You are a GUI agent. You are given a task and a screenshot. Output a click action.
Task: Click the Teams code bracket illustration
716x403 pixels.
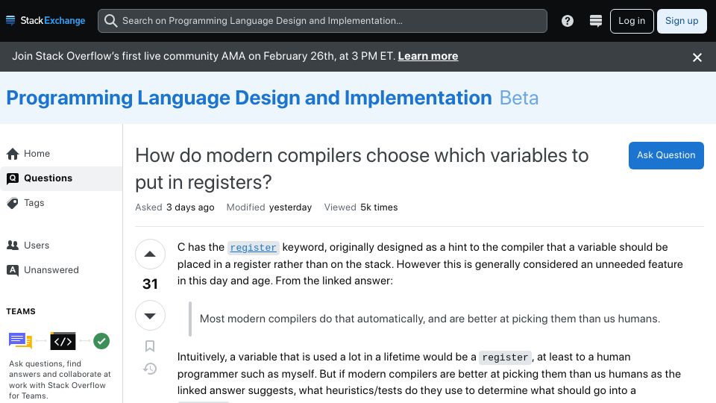tap(63, 341)
